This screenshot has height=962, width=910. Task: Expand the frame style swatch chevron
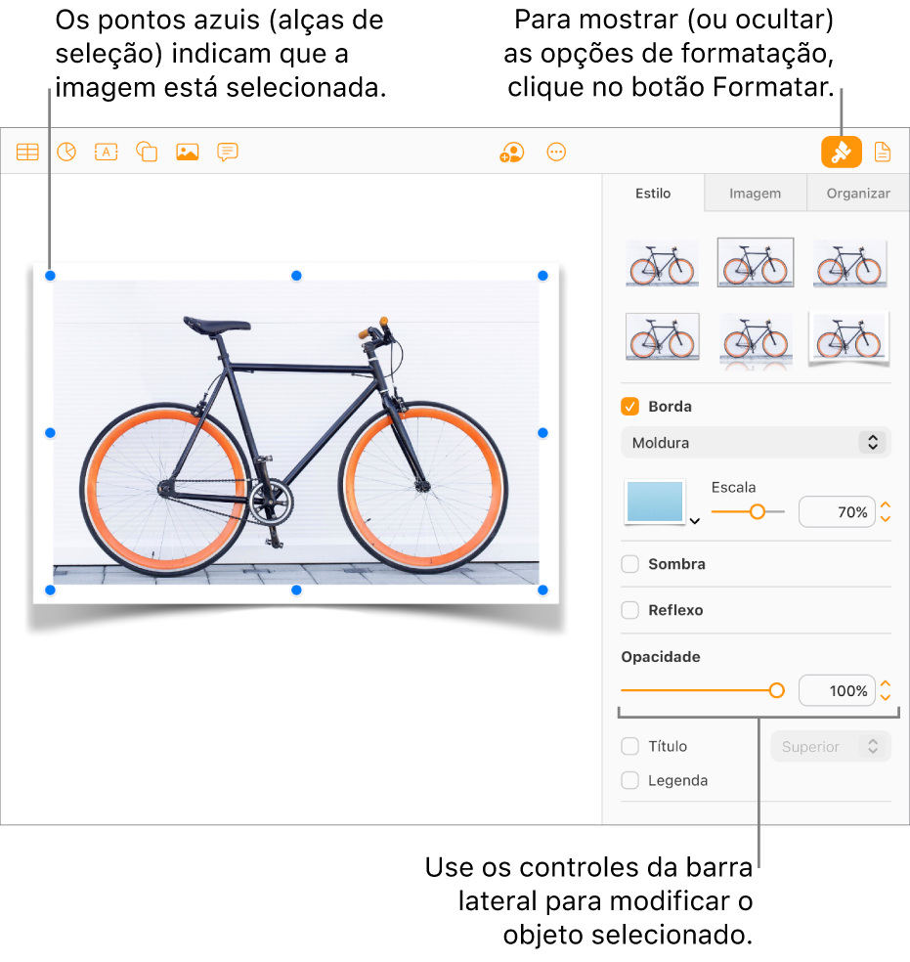click(x=695, y=521)
